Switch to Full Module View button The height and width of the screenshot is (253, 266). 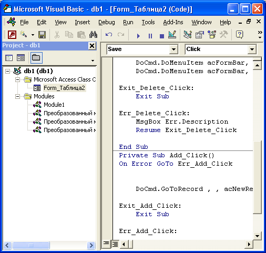[115, 244]
